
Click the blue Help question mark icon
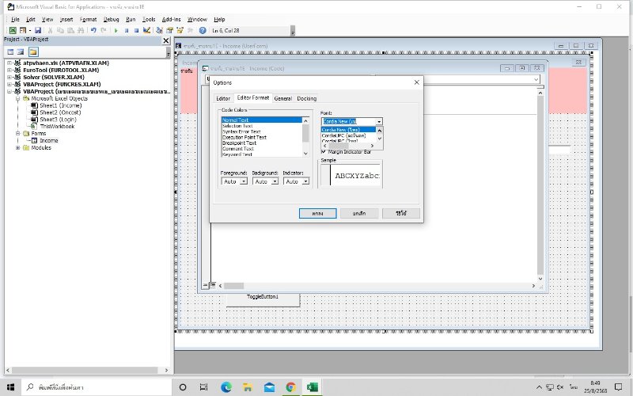pos(203,30)
